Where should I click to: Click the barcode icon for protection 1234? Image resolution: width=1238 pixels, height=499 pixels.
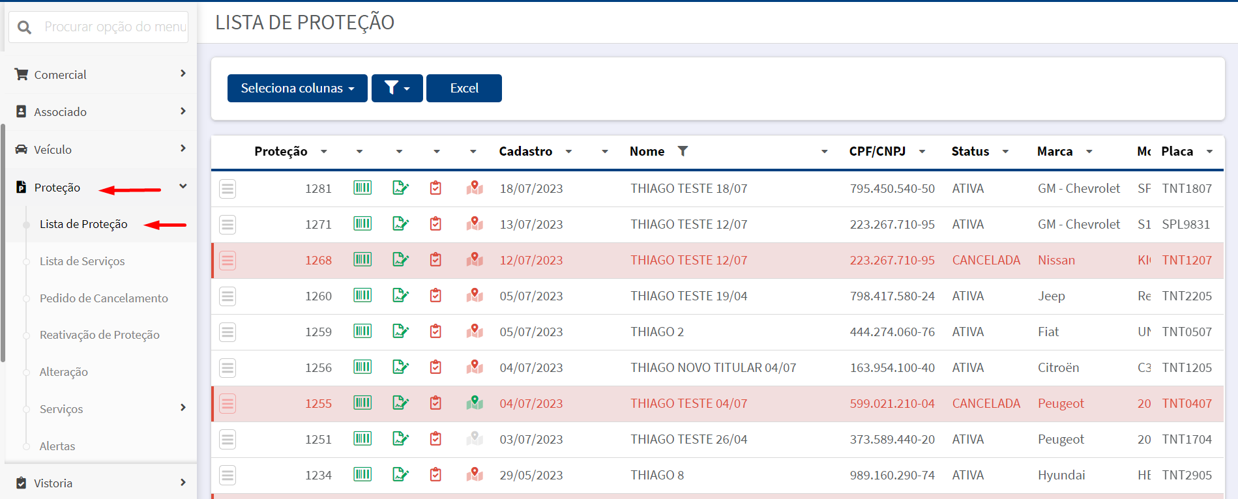pos(362,475)
